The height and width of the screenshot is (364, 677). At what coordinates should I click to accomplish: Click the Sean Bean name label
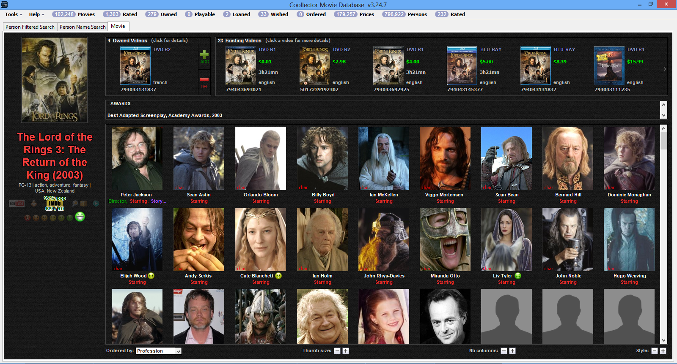[507, 195]
